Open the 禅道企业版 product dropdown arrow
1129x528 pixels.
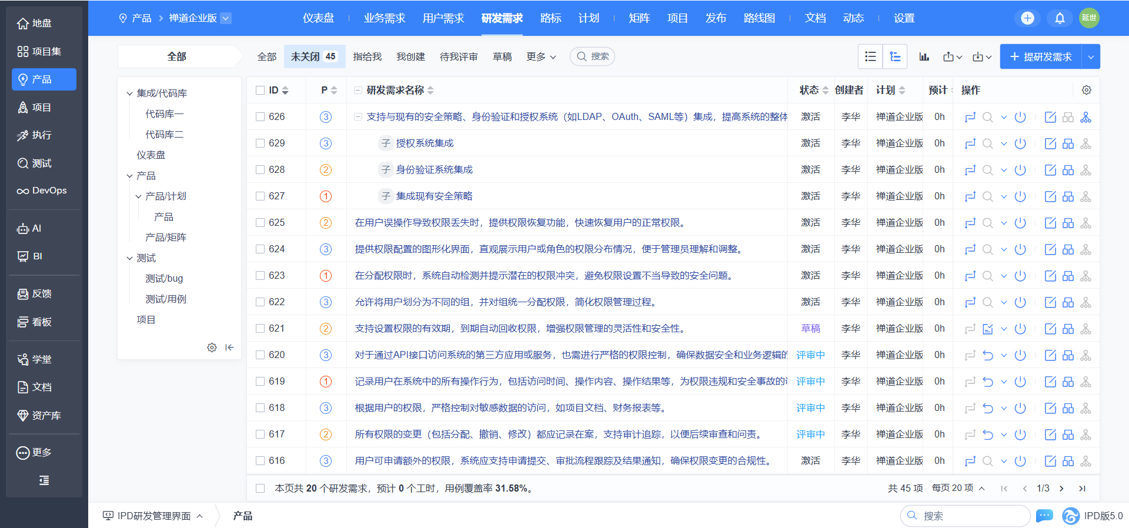[226, 18]
